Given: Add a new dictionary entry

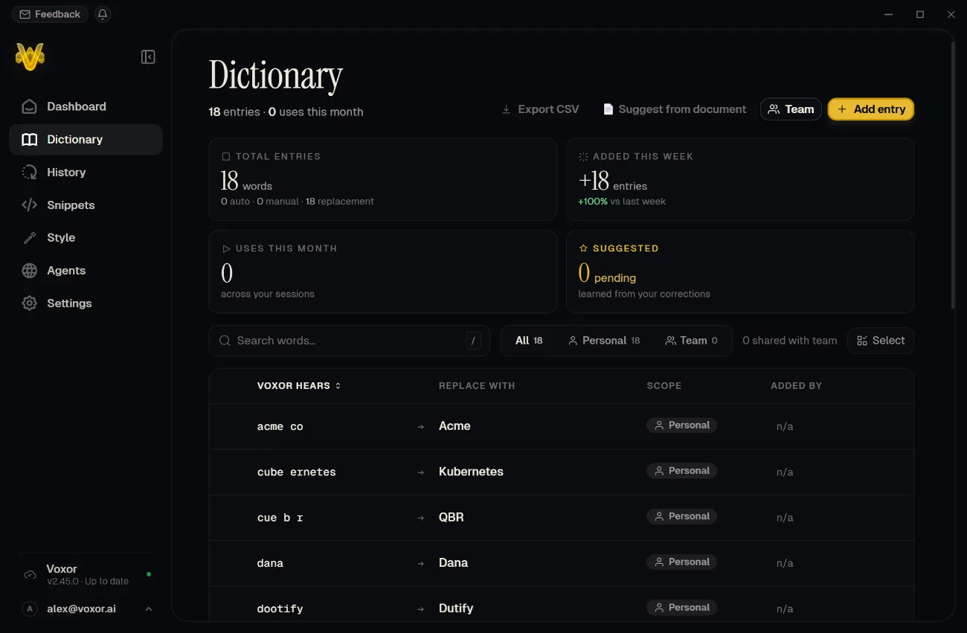Looking at the screenshot, I should [x=871, y=109].
